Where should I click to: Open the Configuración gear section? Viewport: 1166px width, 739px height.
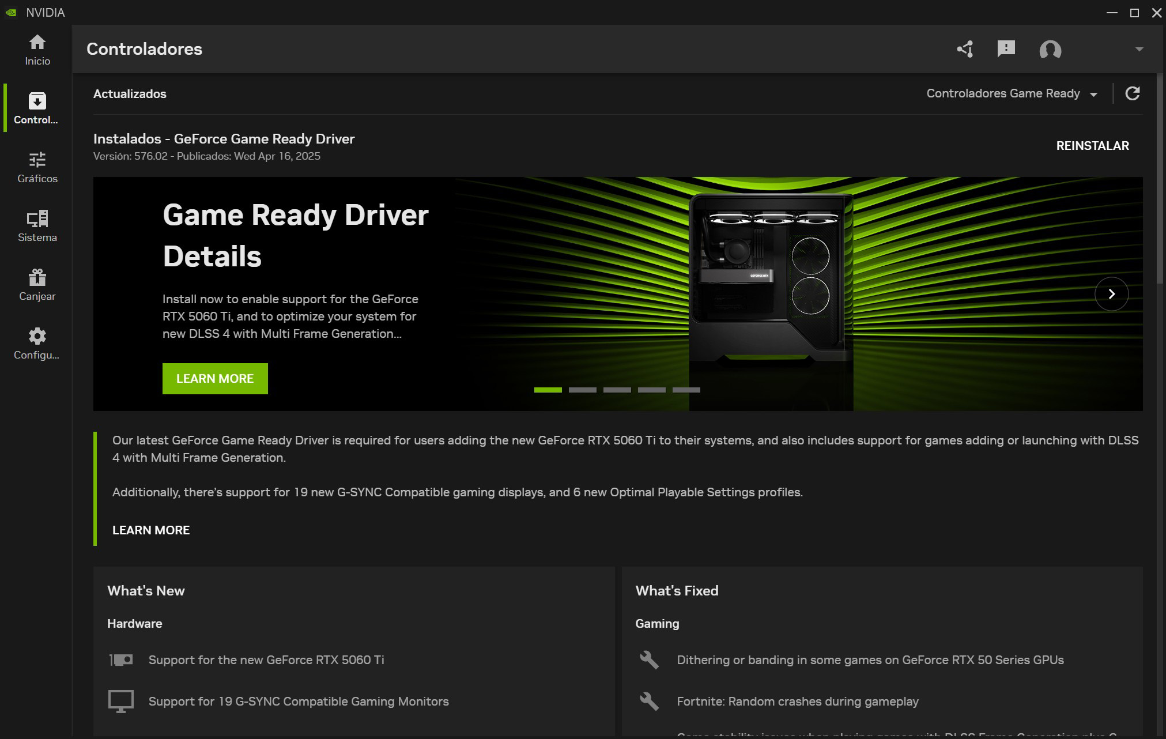(37, 344)
